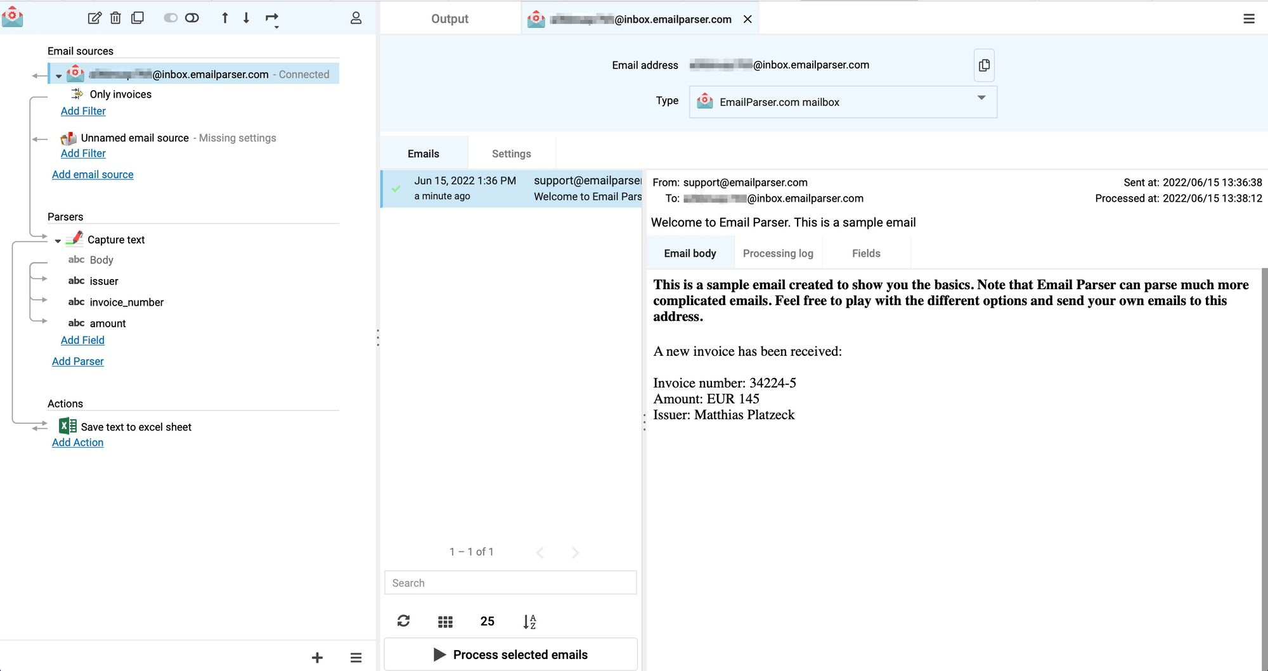Refresh the email list

pos(403,621)
